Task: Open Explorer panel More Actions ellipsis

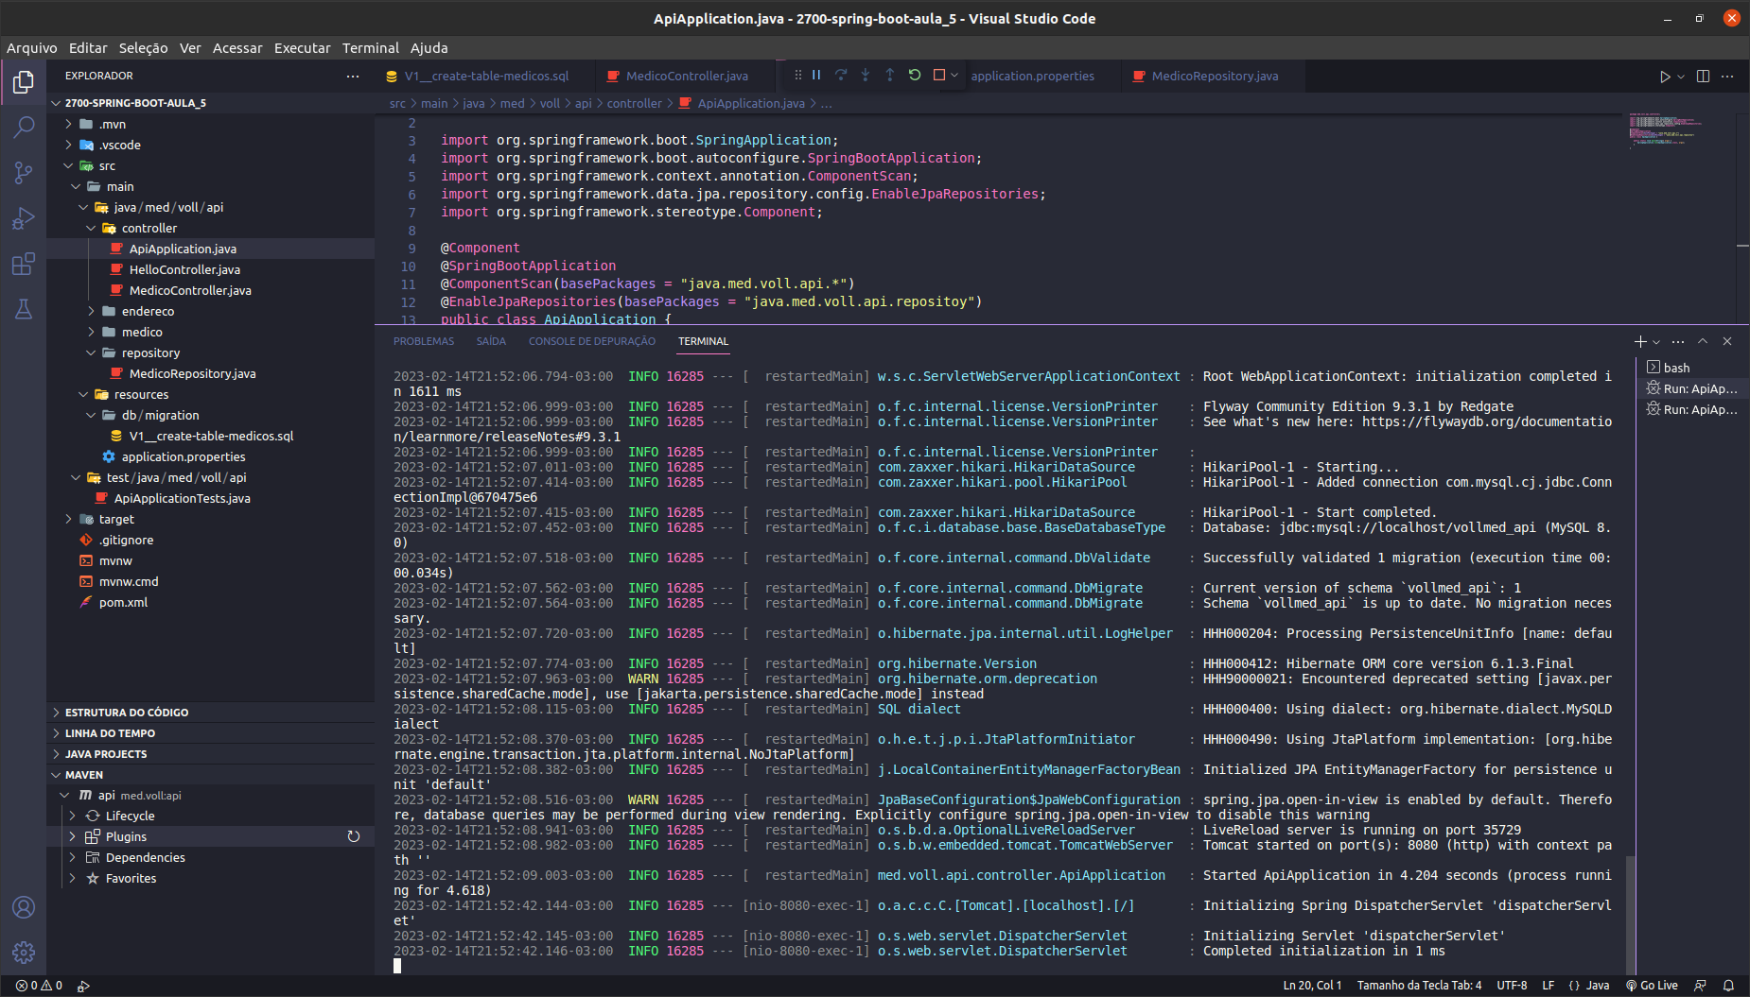Action: (x=353, y=76)
